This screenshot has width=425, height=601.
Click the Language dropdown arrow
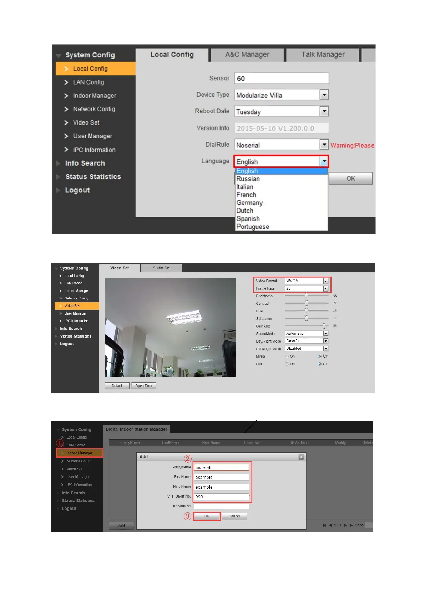(x=324, y=161)
